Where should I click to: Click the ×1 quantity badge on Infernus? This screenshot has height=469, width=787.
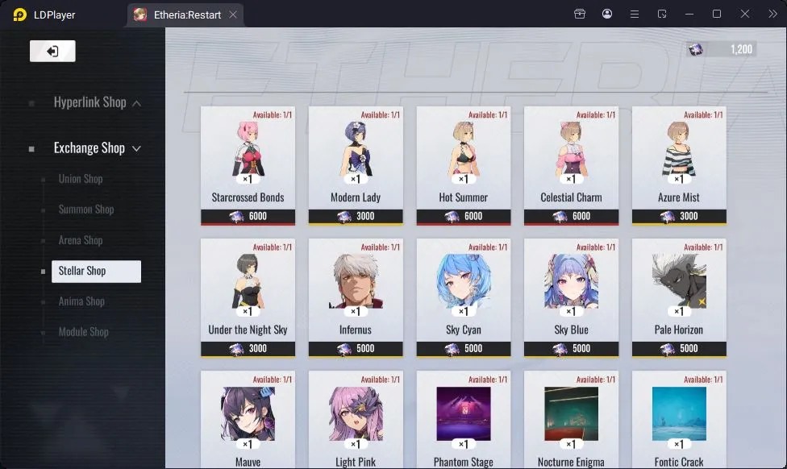pos(356,312)
